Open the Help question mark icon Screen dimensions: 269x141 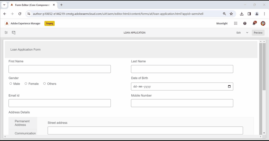[x=245, y=23]
